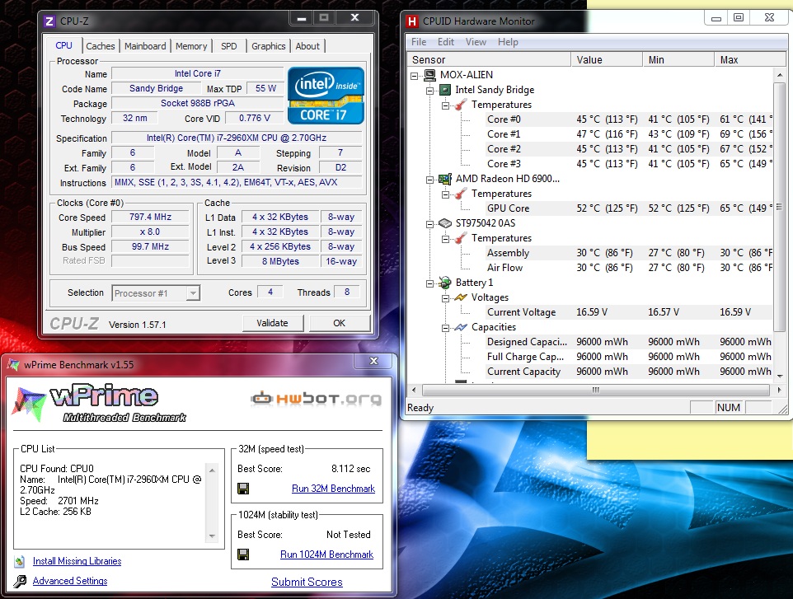Viewport: 793px width, 599px height.
Task: Click the Value column header
Action: pos(607,59)
